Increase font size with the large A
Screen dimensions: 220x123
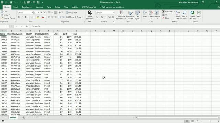[x=42, y=13]
